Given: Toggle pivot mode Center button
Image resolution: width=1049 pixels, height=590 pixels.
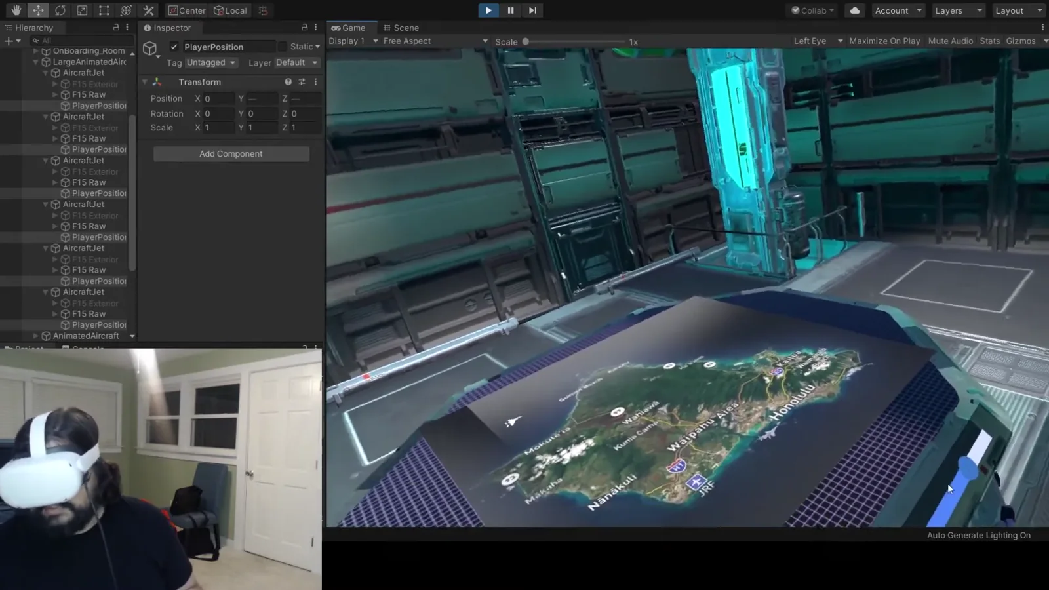Looking at the screenshot, I should 187,10.
